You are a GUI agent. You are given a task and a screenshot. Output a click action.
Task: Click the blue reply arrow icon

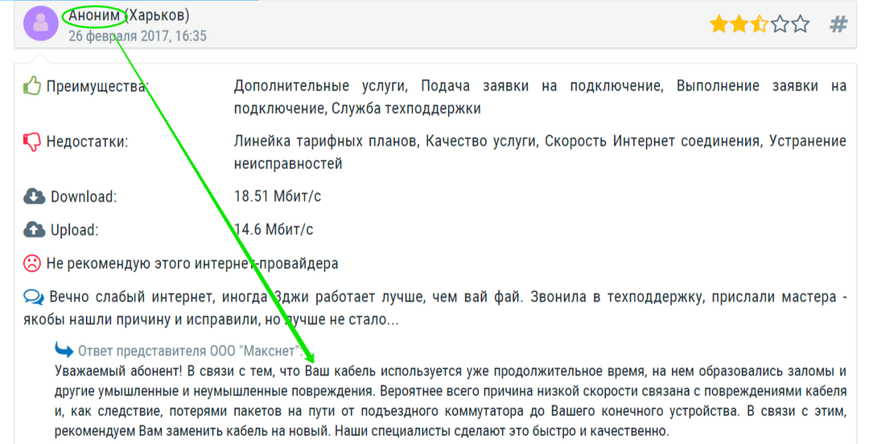coord(64,350)
